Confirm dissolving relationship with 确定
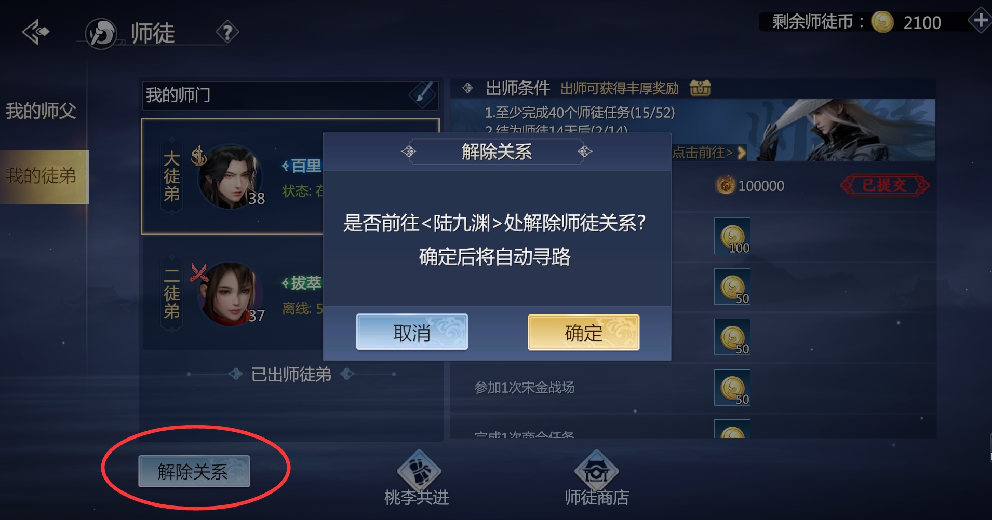The height and width of the screenshot is (520, 992). 584,333
